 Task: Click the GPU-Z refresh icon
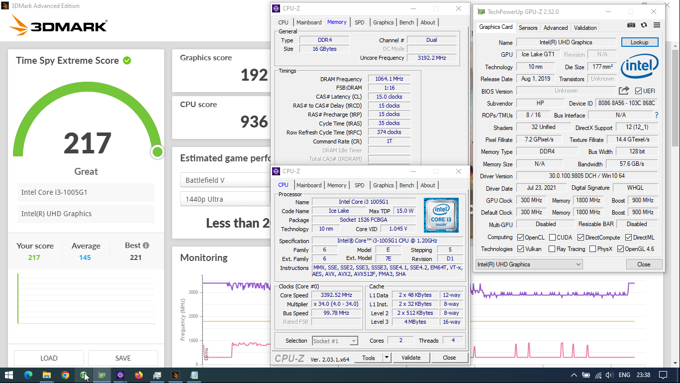[644, 25]
